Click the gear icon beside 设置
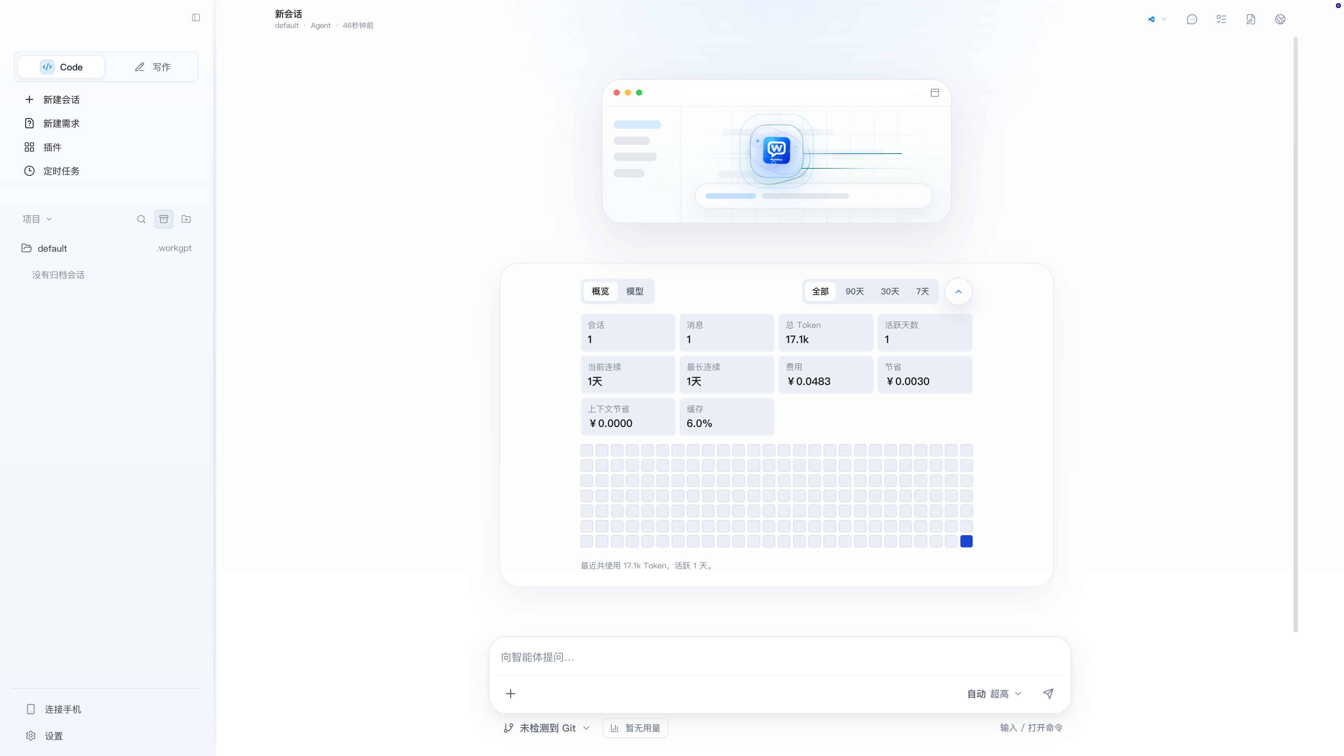The image size is (1344, 756). [31, 736]
